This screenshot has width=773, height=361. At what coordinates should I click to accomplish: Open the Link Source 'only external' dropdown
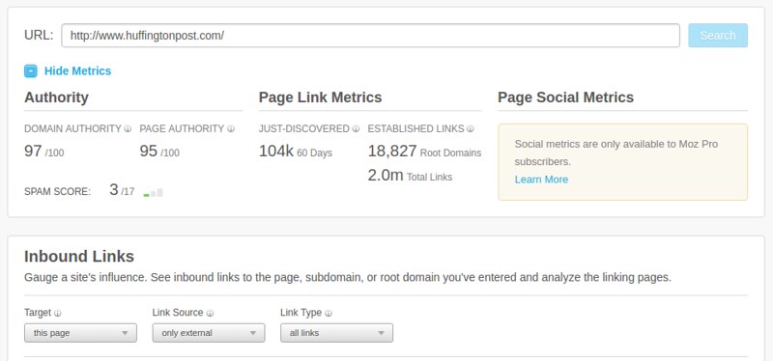pos(209,333)
